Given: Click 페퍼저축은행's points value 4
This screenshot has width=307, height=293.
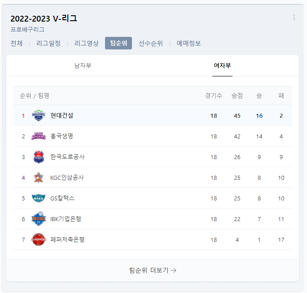Looking at the screenshot, I should [x=237, y=240].
